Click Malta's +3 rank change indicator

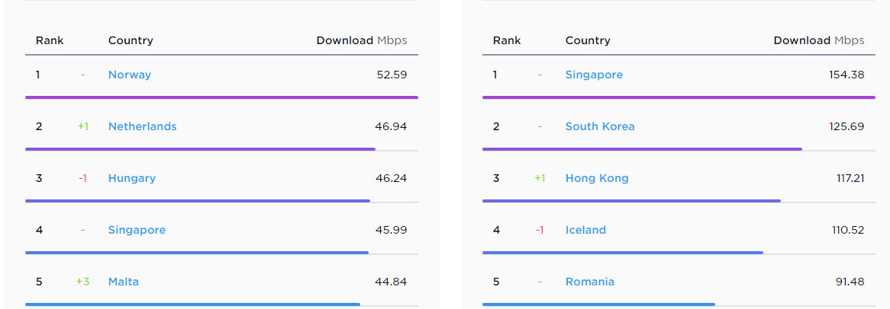(x=82, y=282)
